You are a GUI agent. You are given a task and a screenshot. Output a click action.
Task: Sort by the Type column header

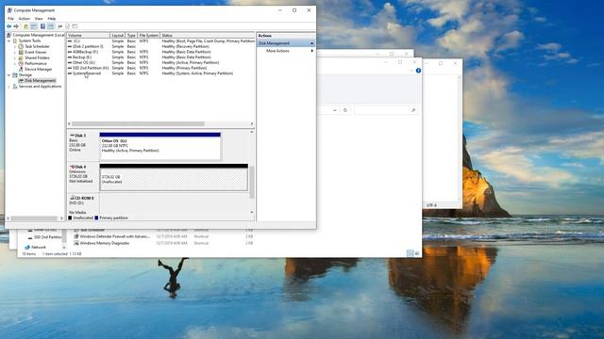click(132, 35)
